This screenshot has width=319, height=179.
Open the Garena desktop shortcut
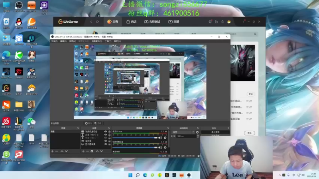[19, 73]
